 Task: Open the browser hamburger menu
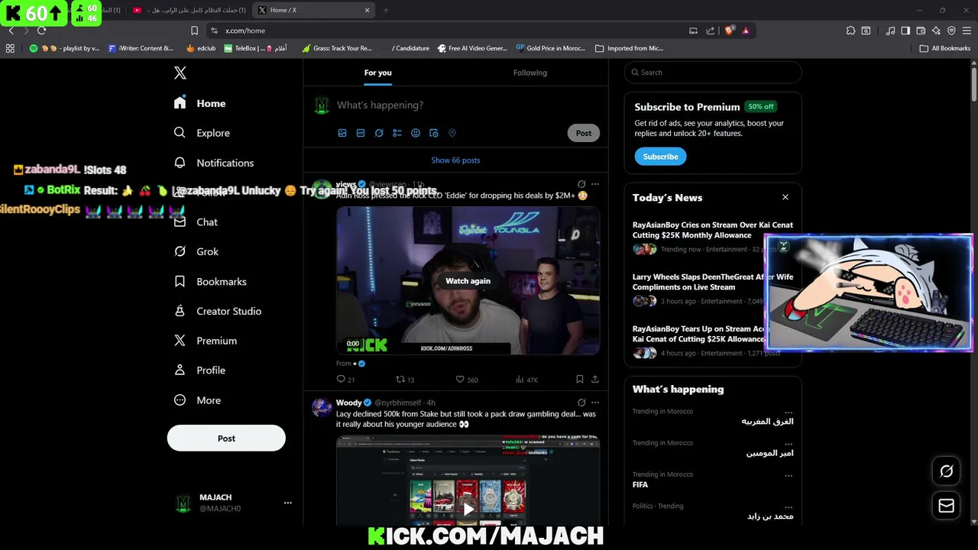[x=967, y=31]
